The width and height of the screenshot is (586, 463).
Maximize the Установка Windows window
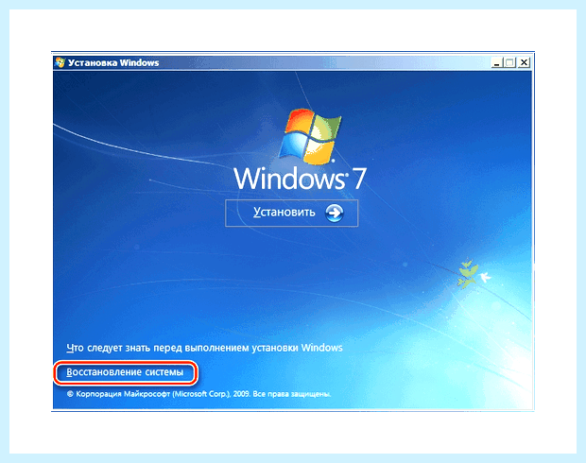(x=509, y=62)
